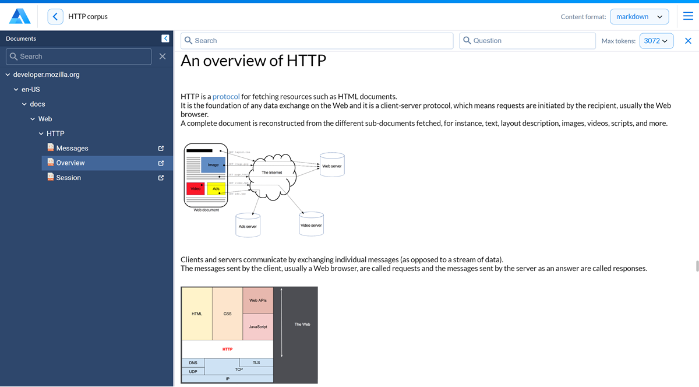Close the document viewer panel
The width and height of the screenshot is (699, 387).
tap(688, 41)
